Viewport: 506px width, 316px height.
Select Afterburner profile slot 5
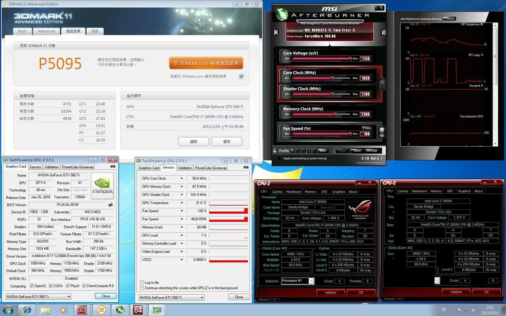tap(315, 150)
